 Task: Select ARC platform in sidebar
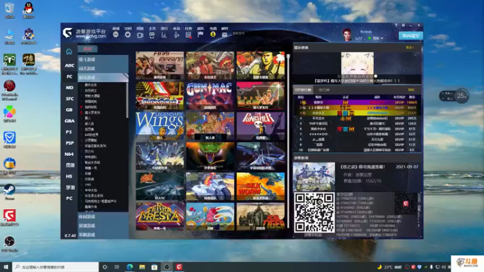[x=70, y=65]
